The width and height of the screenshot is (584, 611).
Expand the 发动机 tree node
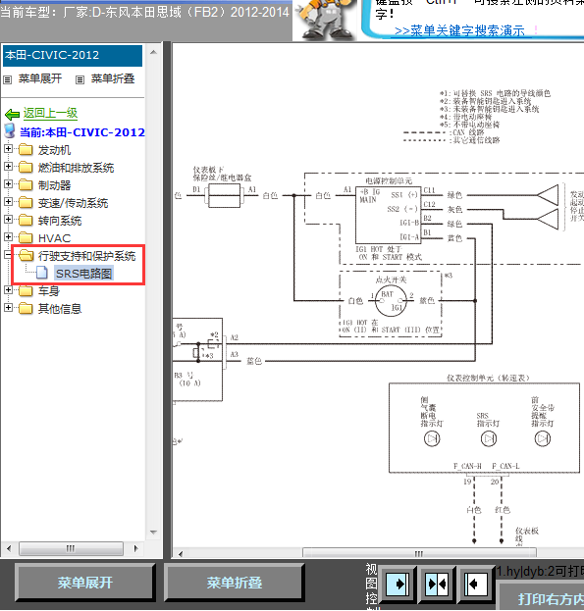8,149
